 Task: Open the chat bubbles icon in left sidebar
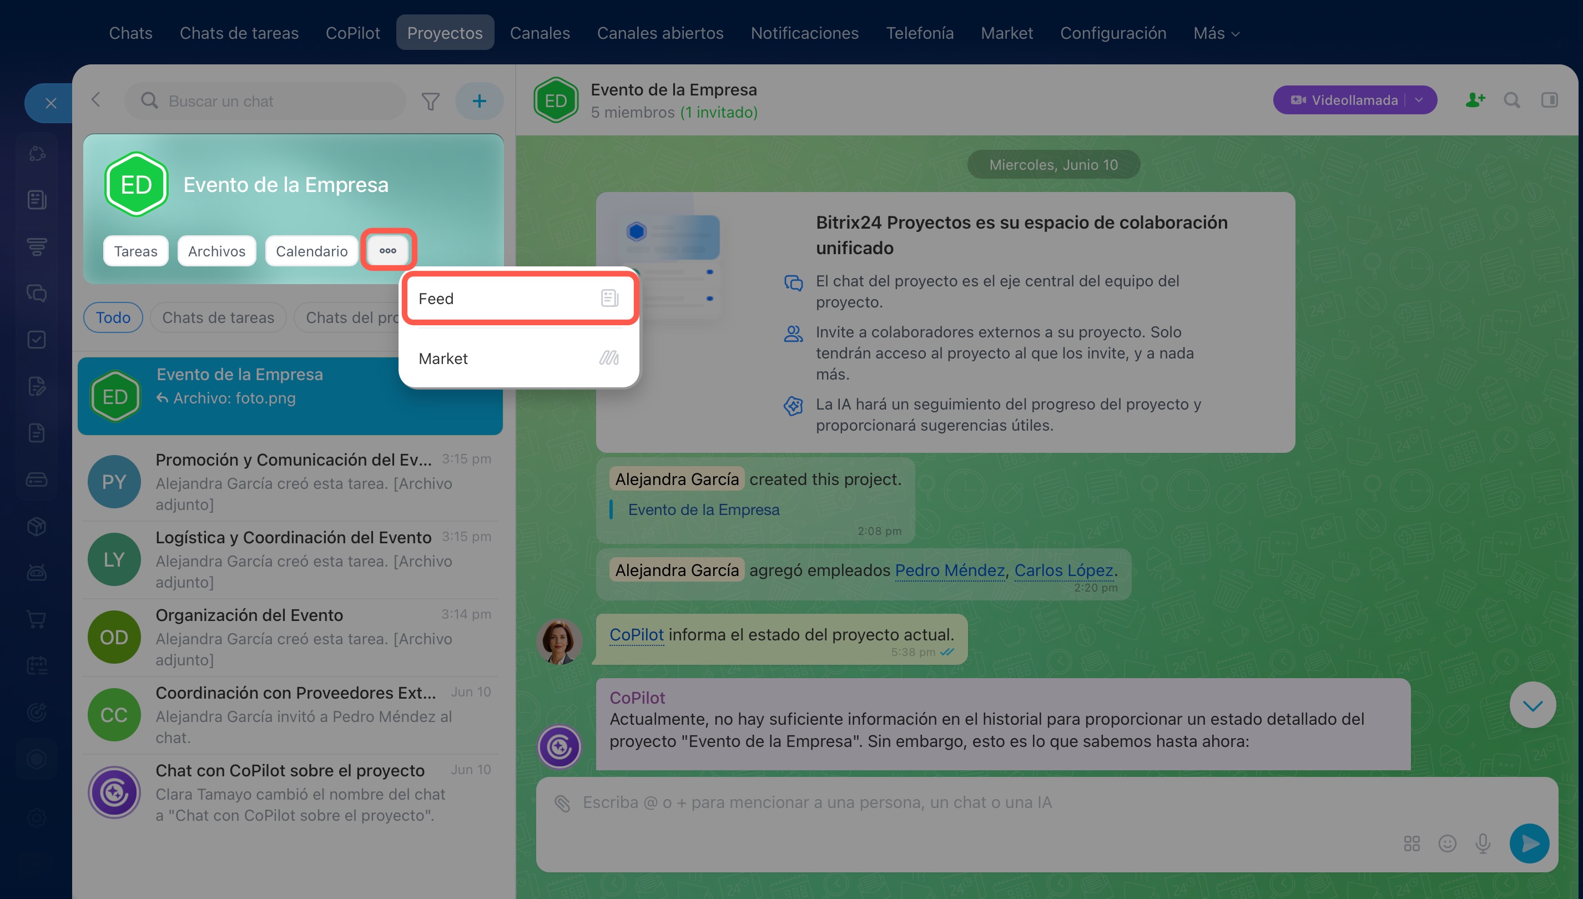pos(37,294)
